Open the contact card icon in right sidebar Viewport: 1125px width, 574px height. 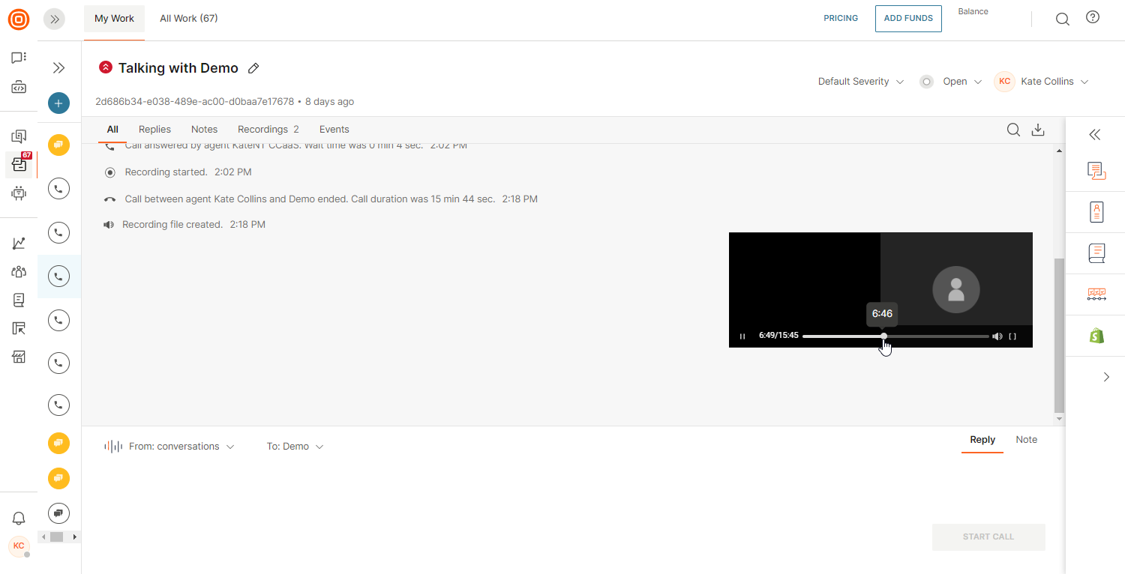click(x=1096, y=212)
